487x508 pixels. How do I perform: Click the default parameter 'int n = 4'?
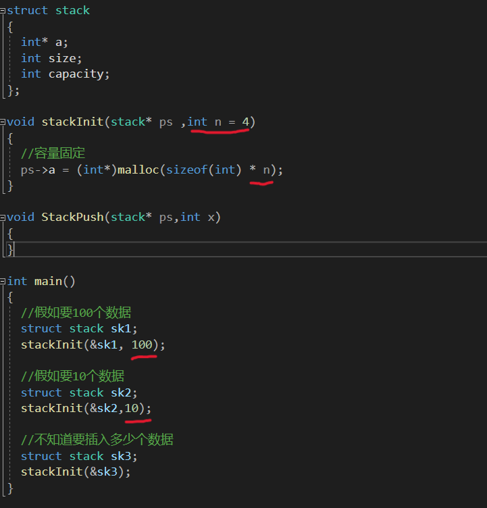218,122
